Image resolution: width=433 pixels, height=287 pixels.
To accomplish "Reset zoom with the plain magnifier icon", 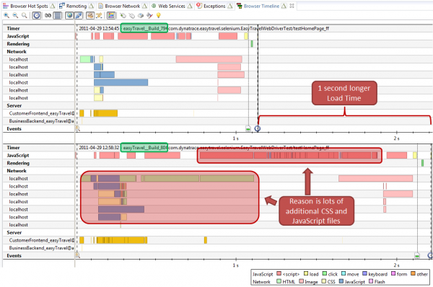I will pos(25,15).
